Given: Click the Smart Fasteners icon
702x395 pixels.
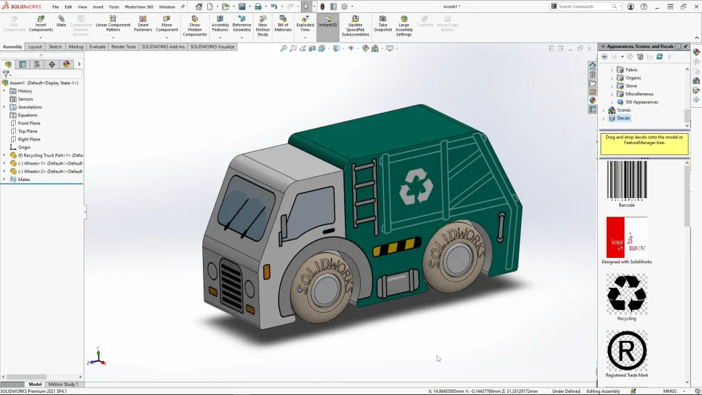Looking at the screenshot, I should (143, 19).
